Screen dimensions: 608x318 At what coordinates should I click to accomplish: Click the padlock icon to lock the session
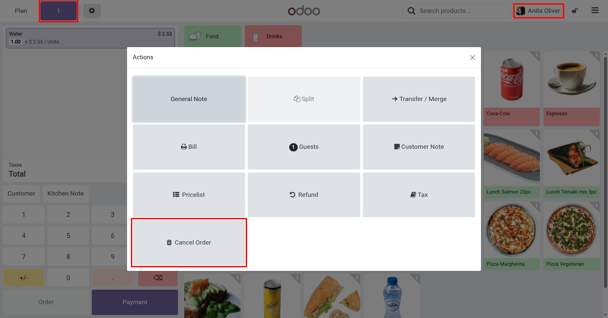(575, 11)
